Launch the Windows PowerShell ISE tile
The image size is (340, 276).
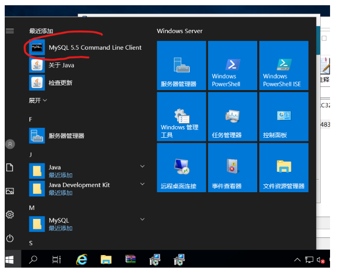tap(284, 65)
